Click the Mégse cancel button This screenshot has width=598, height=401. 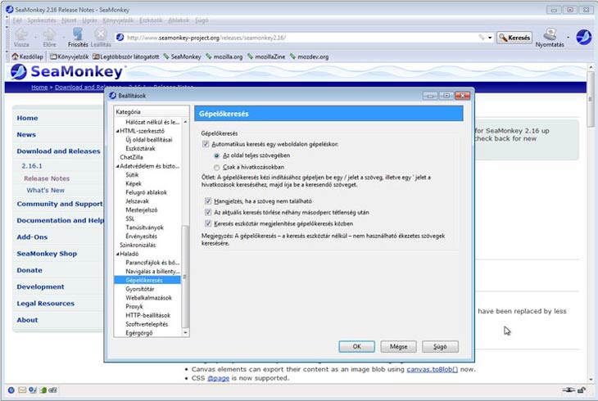[399, 346]
